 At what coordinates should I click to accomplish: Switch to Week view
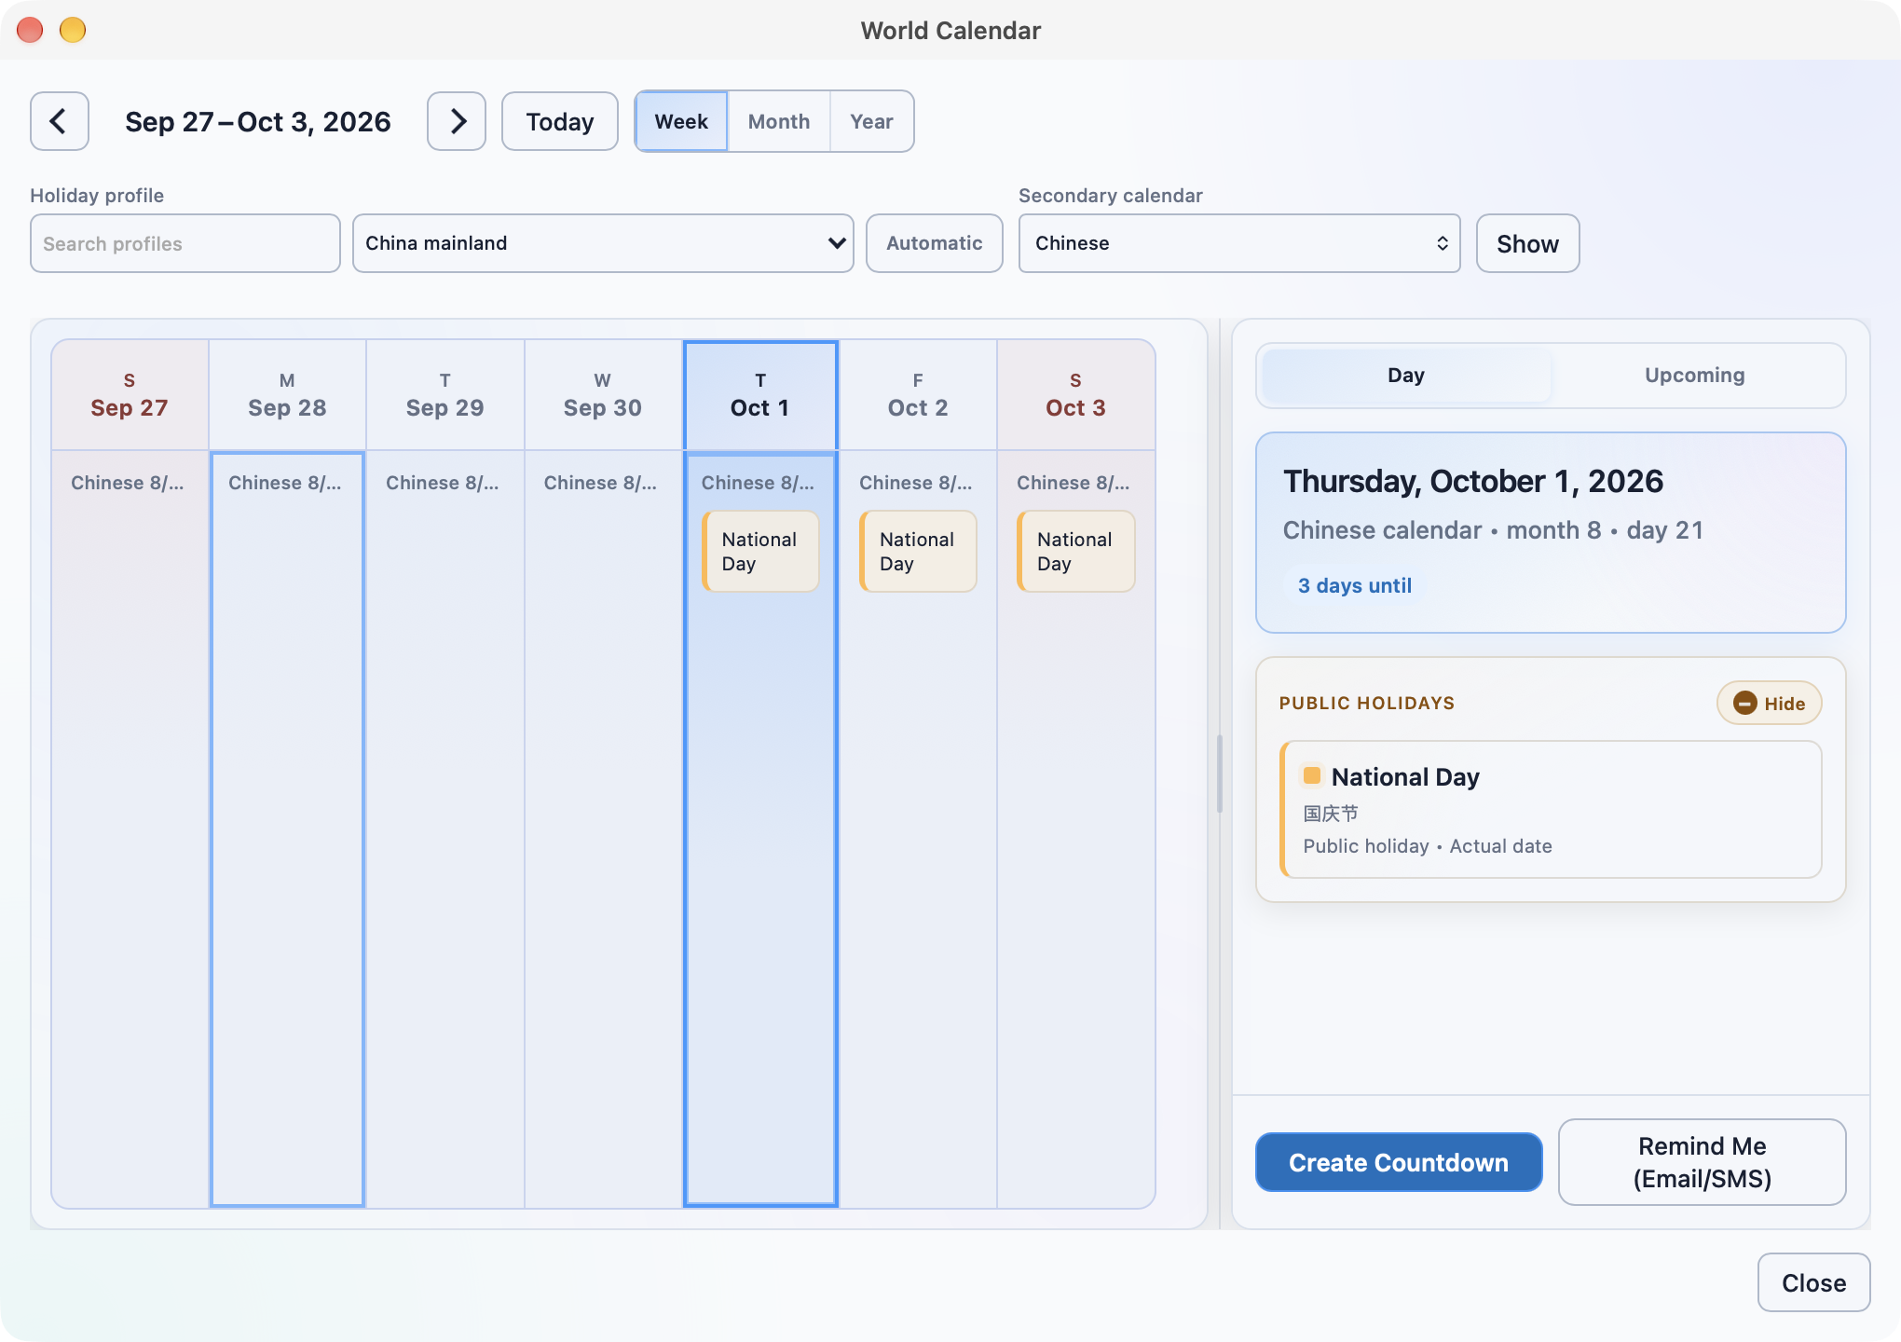coord(681,121)
